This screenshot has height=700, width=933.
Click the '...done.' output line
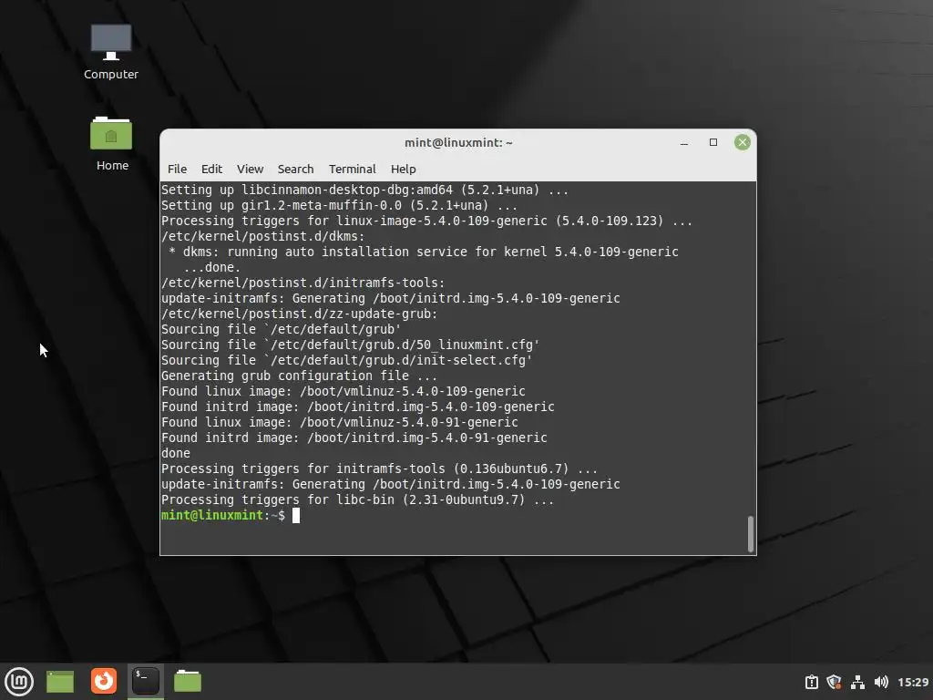211,268
